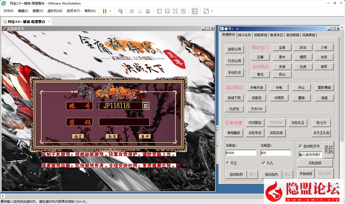Screen dimensions: 345x204
Task: Click the 内丹聚劲 button
Action: [x=255, y=123]
